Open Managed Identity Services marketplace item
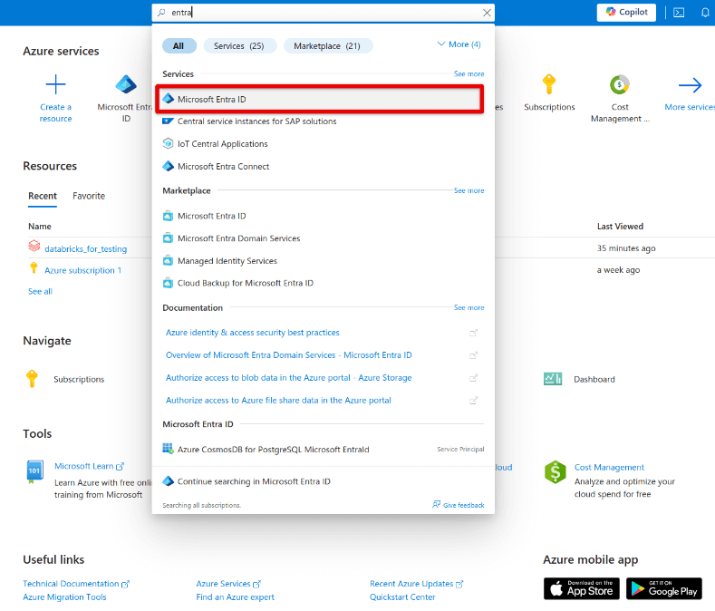715x611 pixels. [x=220, y=261]
